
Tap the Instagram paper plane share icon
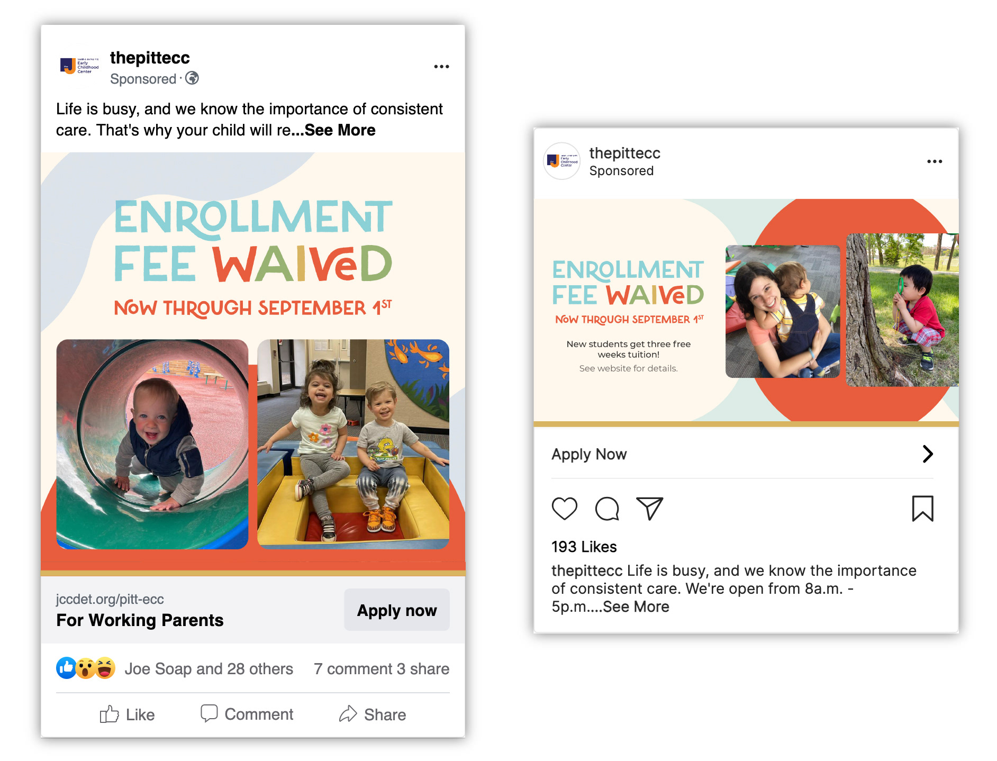(649, 509)
